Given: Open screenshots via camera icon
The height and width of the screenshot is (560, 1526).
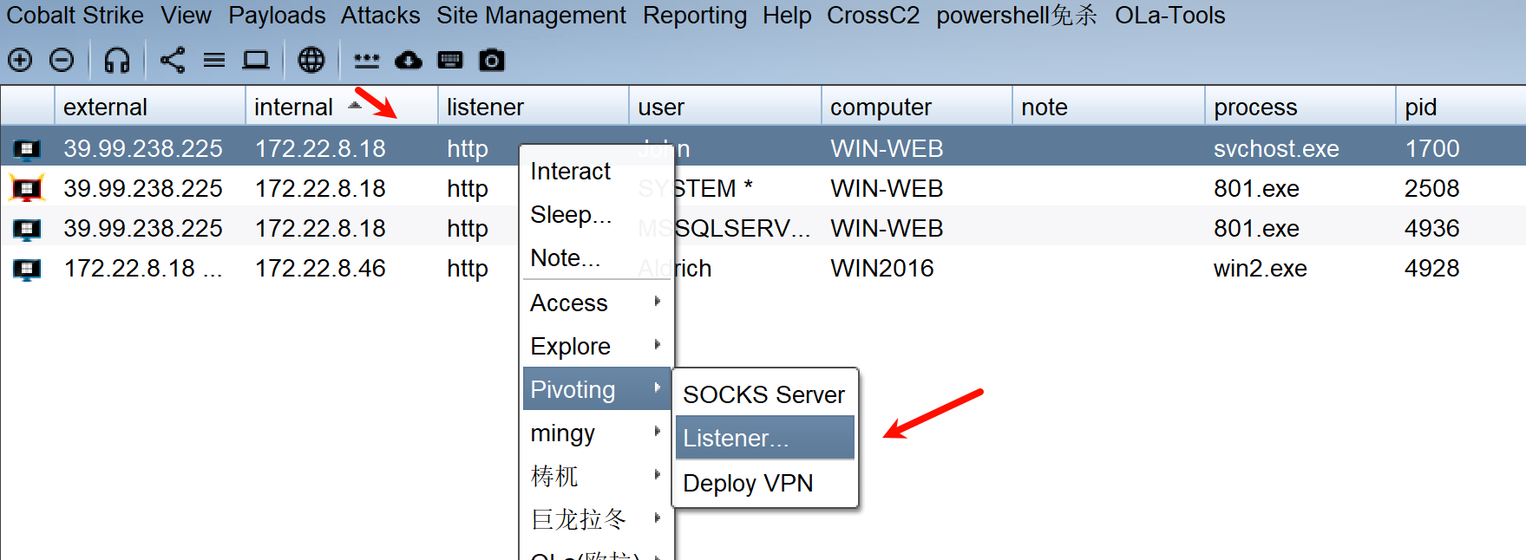Looking at the screenshot, I should click(492, 60).
